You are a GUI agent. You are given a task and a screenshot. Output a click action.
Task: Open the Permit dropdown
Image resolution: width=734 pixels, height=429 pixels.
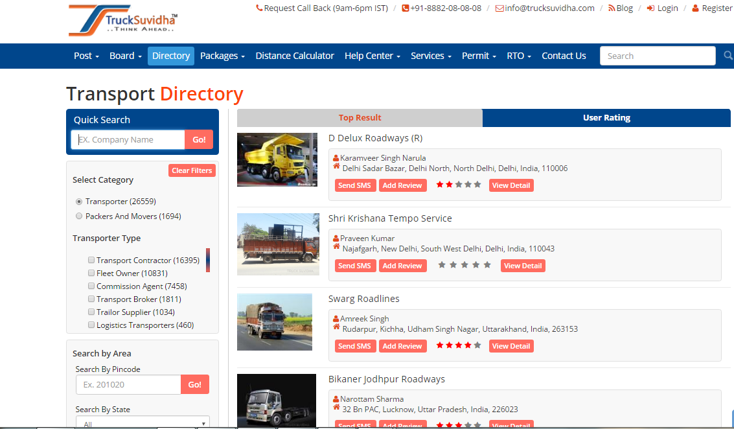pyautogui.click(x=479, y=56)
